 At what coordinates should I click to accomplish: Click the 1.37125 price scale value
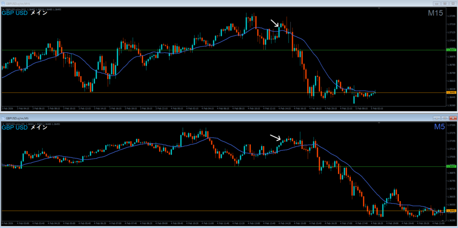tap(452, 32)
